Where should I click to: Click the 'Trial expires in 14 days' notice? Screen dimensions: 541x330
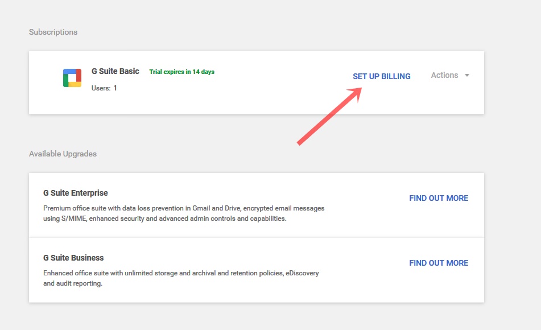tap(182, 72)
